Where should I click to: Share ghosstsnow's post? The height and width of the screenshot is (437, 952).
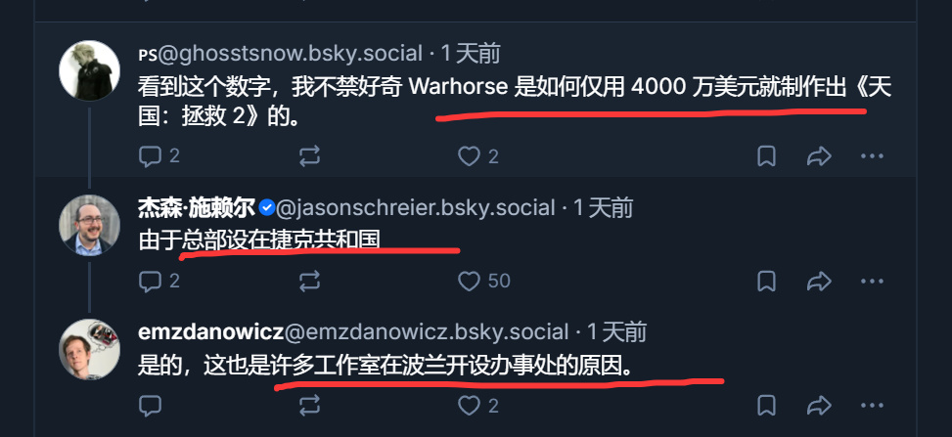tap(818, 156)
